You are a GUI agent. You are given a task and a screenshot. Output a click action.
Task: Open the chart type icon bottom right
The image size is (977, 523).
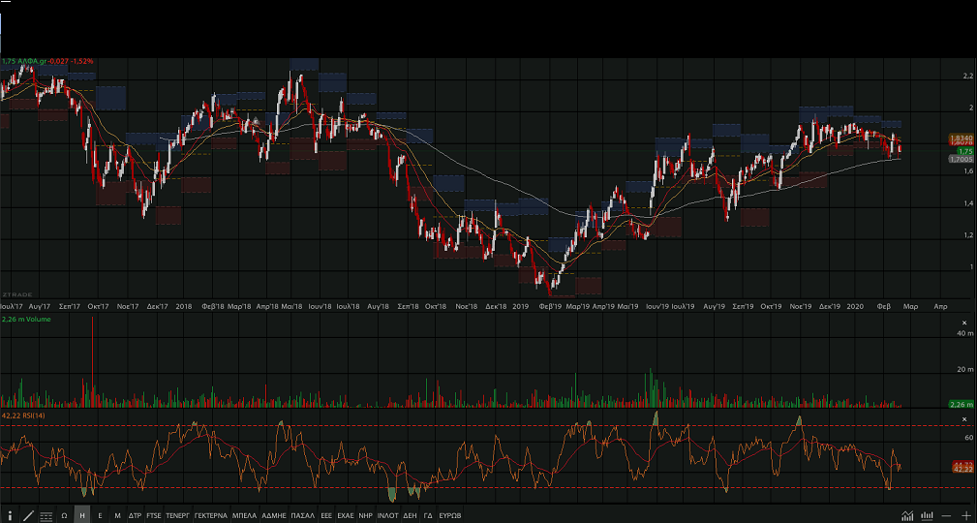coord(907,516)
